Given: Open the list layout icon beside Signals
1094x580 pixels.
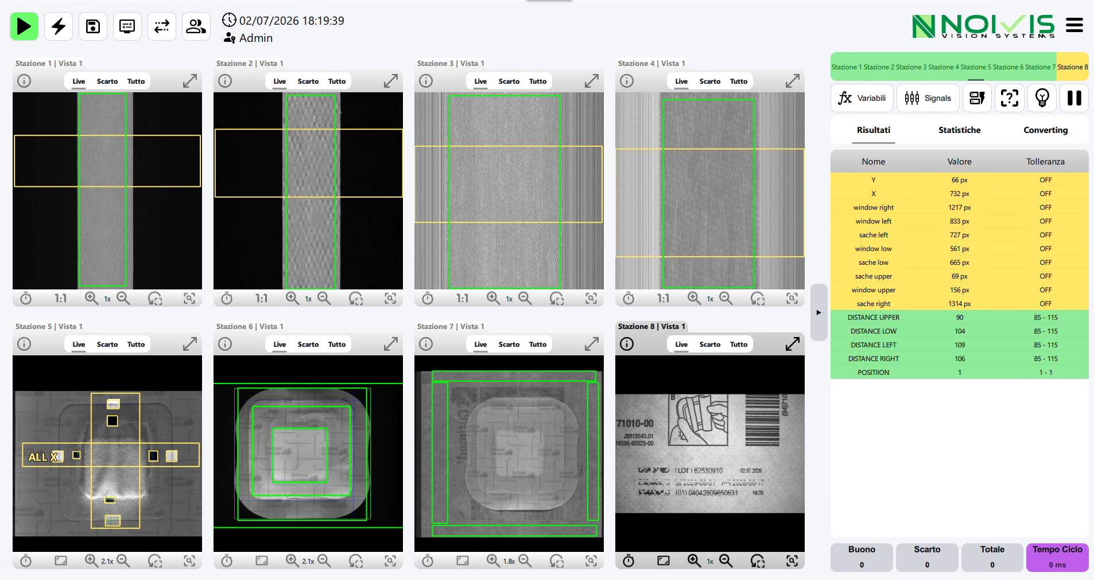Looking at the screenshot, I should tap(977, 98).
